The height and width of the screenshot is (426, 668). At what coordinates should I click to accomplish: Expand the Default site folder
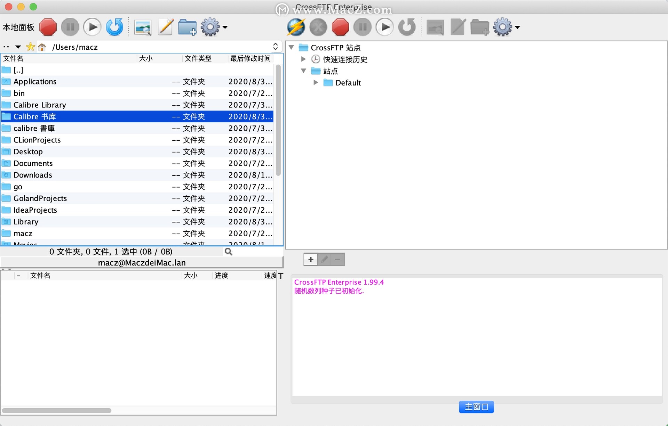coord(316,82)
